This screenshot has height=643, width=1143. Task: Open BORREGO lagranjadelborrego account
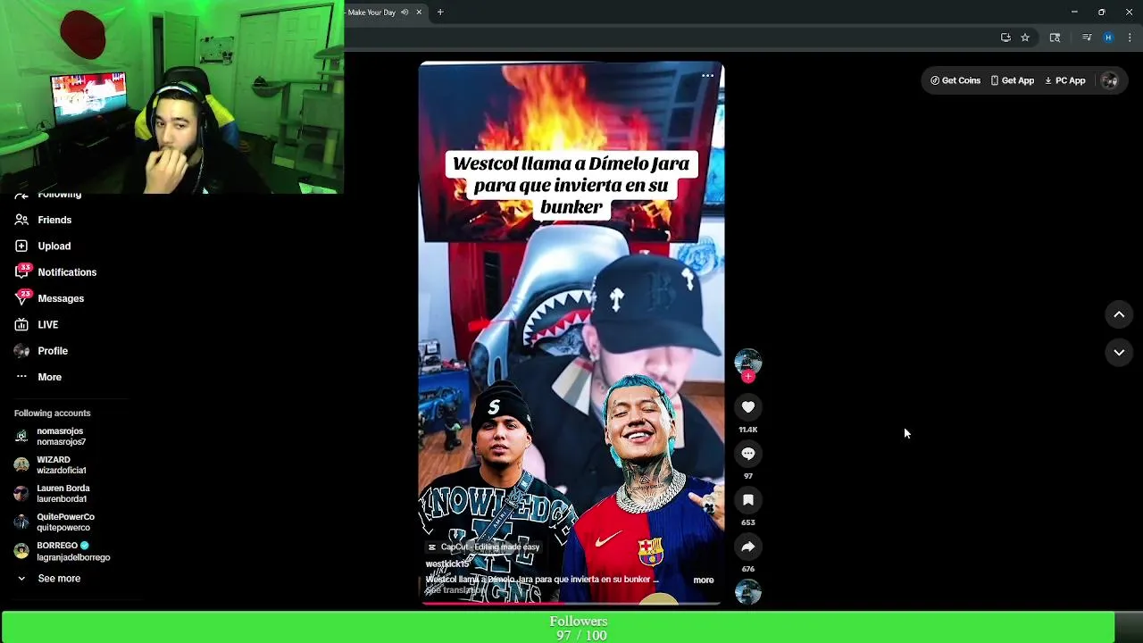(x=73, y=551)
